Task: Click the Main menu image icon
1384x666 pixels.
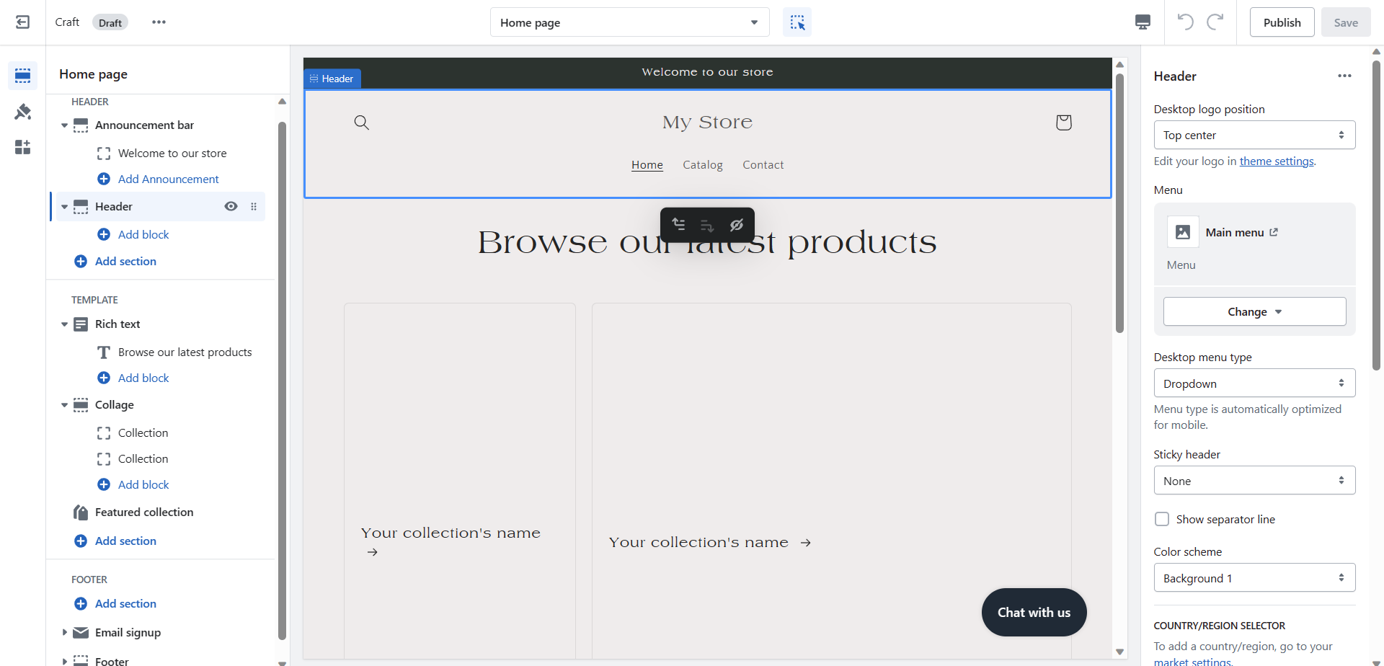Action: coord(1183,232)
